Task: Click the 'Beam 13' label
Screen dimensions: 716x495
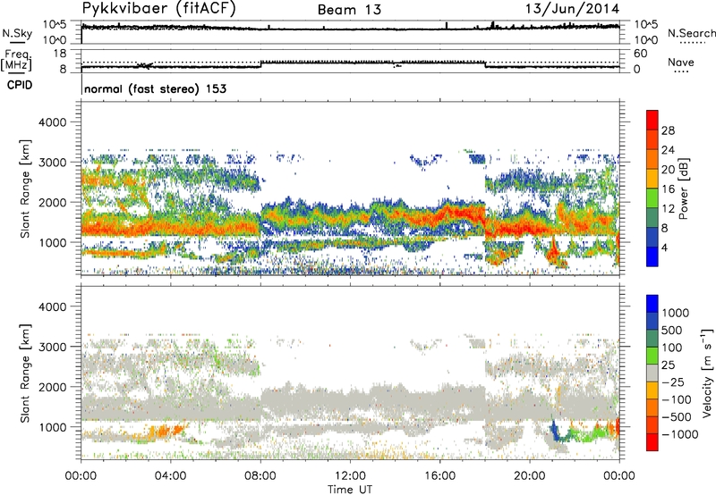Action: (x=349, y=10)
